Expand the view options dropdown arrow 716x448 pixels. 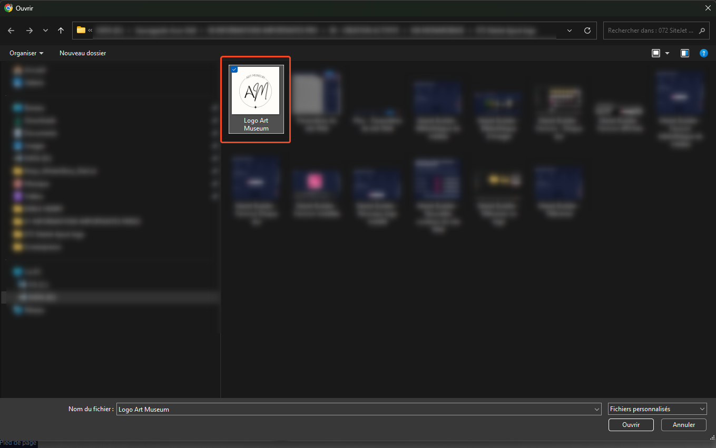[668, 53]
